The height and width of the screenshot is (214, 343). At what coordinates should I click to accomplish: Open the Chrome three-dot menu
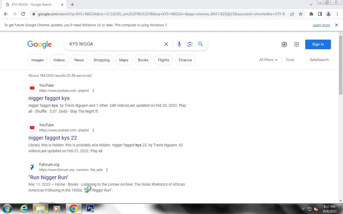point(337,14)
